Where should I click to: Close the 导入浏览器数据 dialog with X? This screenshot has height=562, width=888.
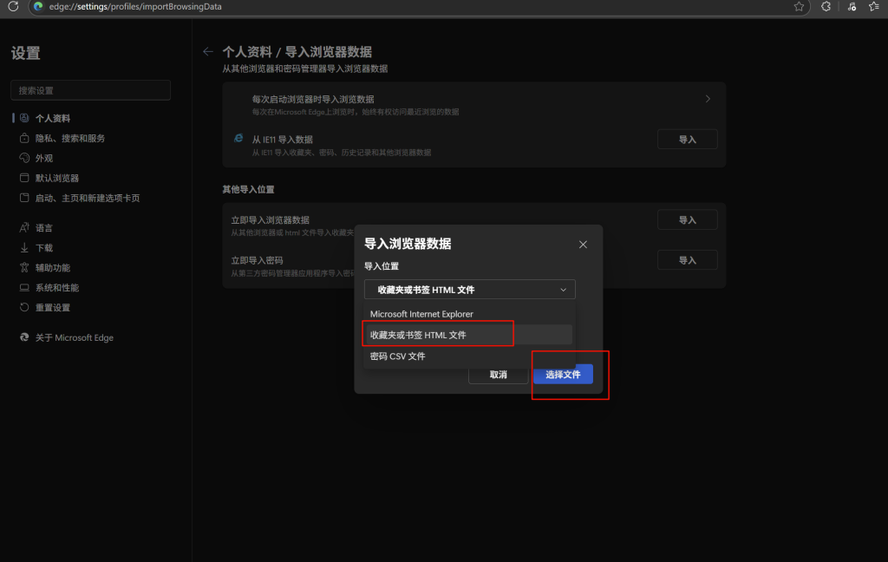tap(583, 245)
